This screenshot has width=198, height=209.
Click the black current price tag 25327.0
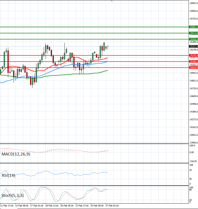(193, 46)
